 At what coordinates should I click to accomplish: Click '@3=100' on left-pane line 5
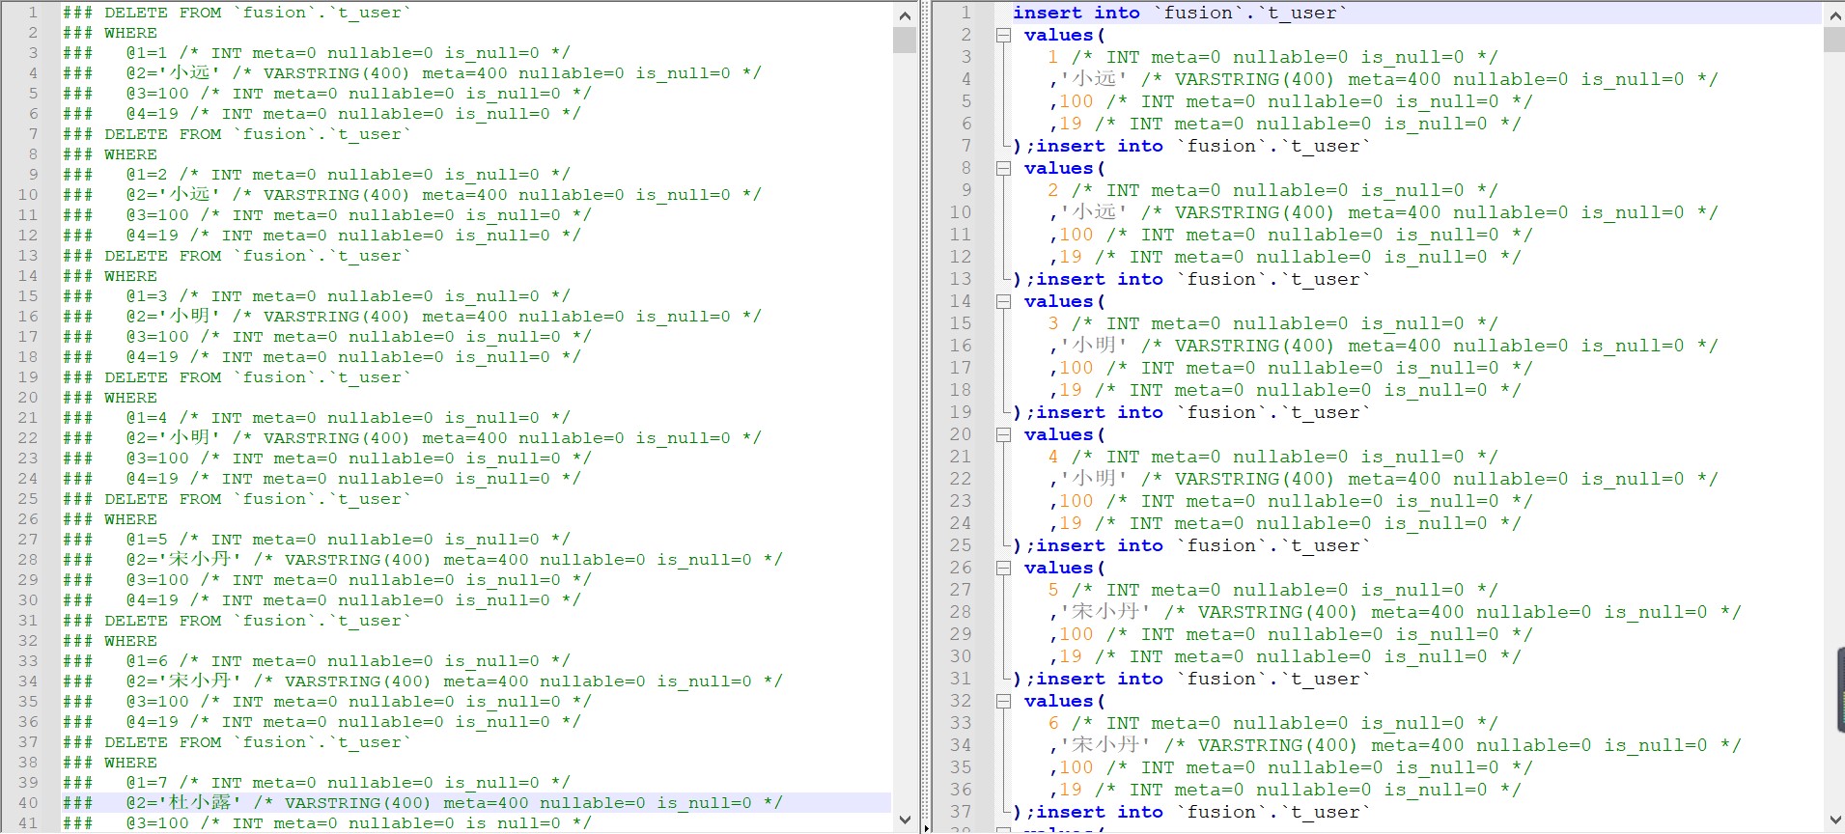click(x=157, y=94)
